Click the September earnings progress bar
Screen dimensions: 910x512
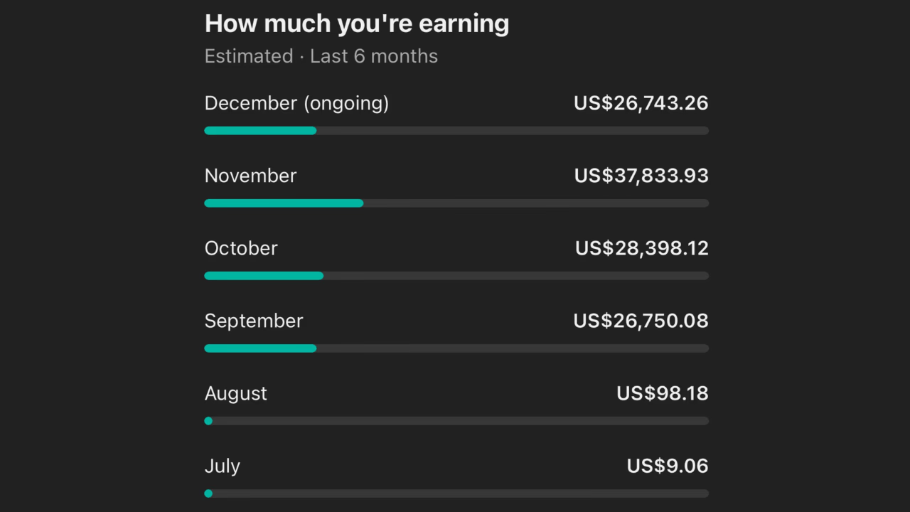click(x=456, y=348)
